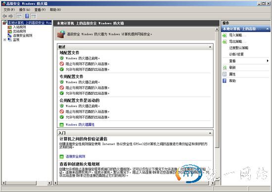Click the 帮助 help icon in actions pane
The image size is (272, 192).
[225, 80]
